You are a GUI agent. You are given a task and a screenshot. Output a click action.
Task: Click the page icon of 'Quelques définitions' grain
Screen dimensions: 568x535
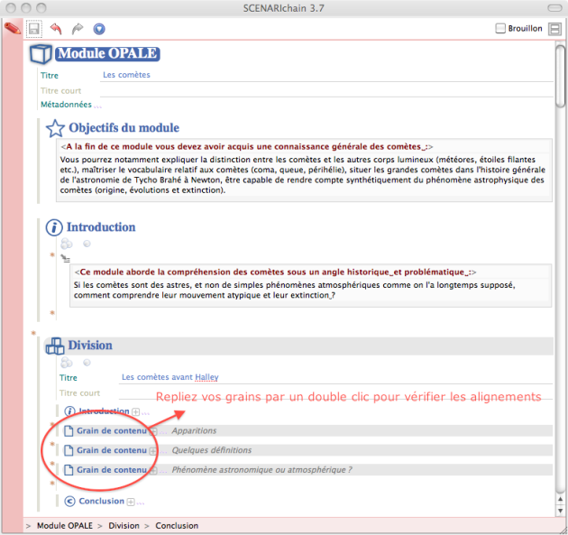pyautogui.click(x=69, y=450)
